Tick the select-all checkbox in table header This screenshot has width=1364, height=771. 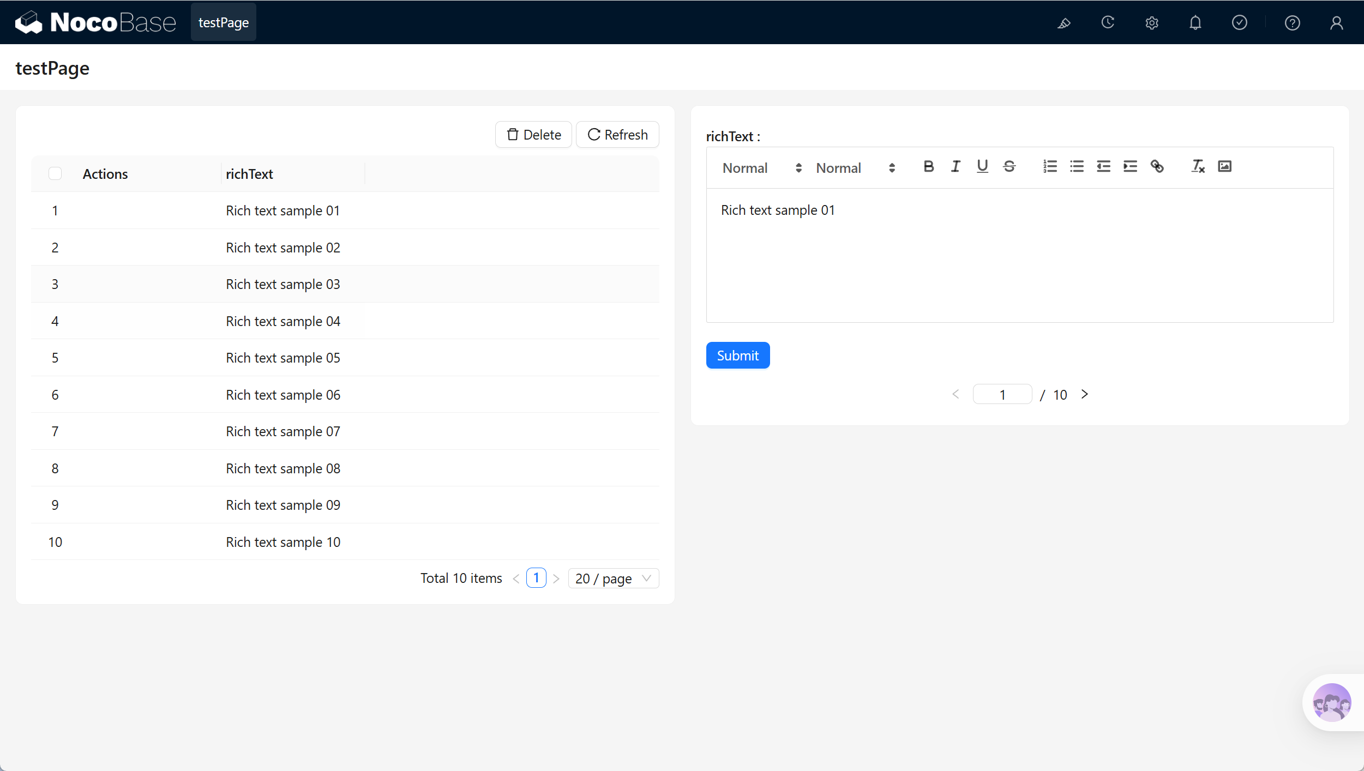(55, 173)
